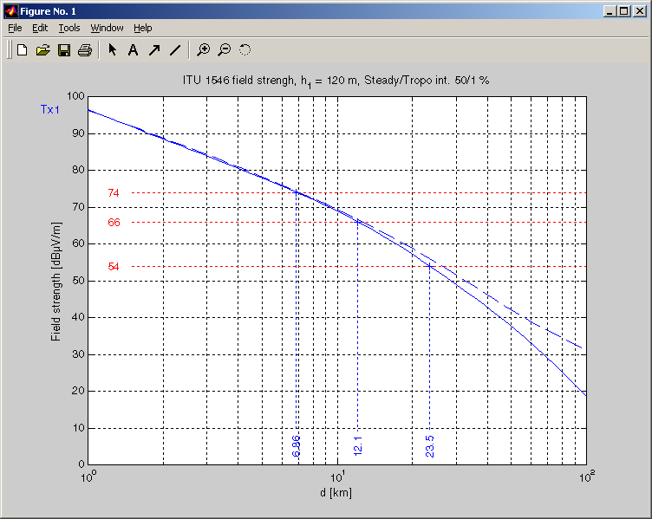
Task: Save the figure with the floppy icon
Action: (64, 50)
